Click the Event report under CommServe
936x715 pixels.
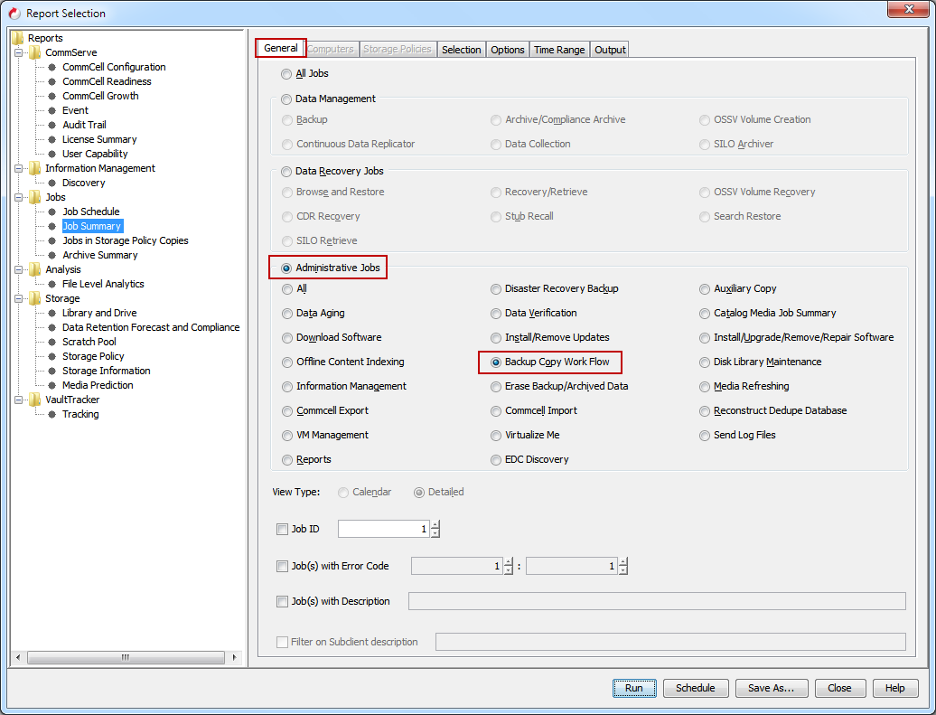pos(75,109)
